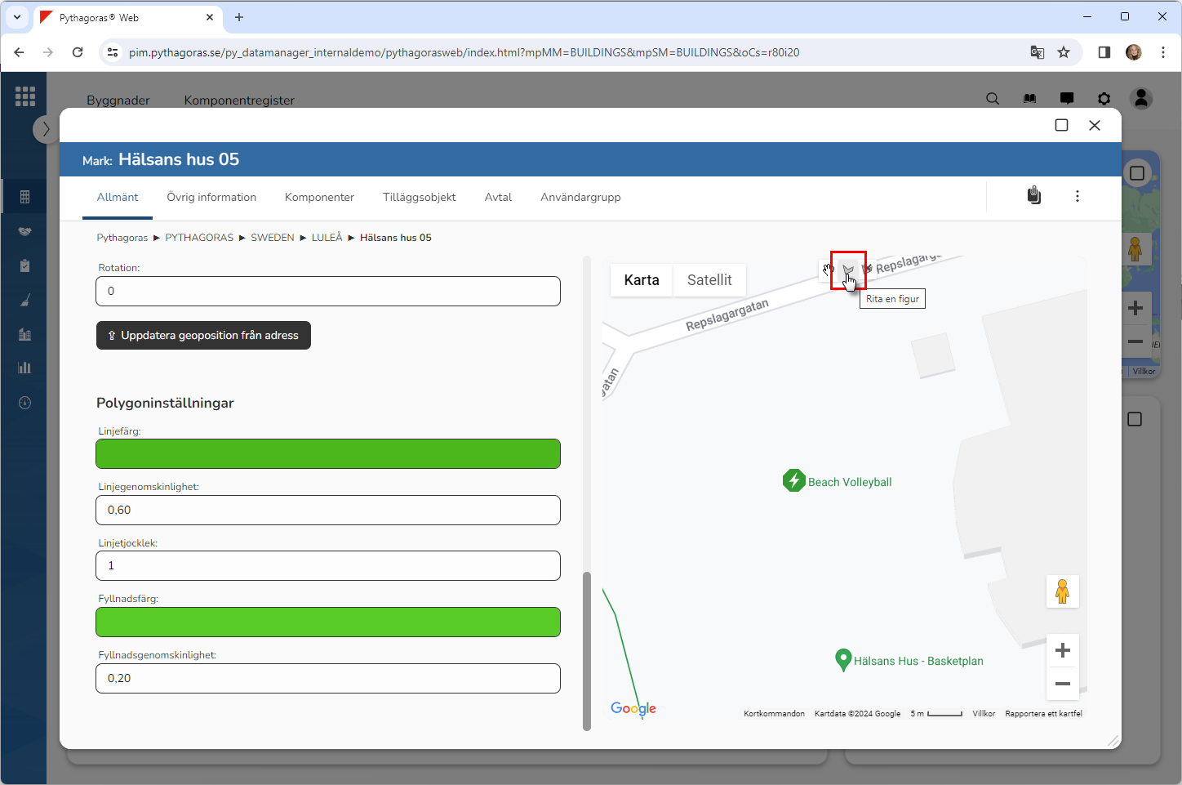Open the three-dot more options menu
The width and height of the screenshot is (1182, 785).
coord(1077,196)
